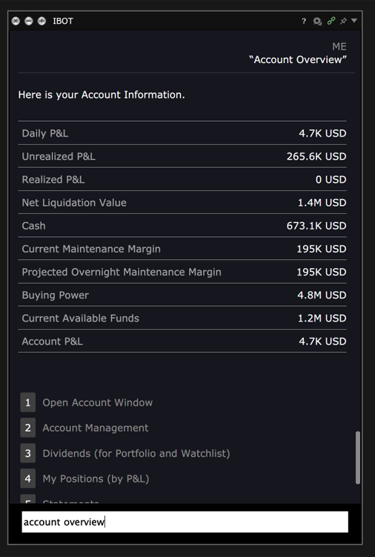Image resolution: width=375 pixels, height=557 pixels.
Task: Maximize the IBOT window with plus button
Action: pyautogui.click(x=42, y=21)
